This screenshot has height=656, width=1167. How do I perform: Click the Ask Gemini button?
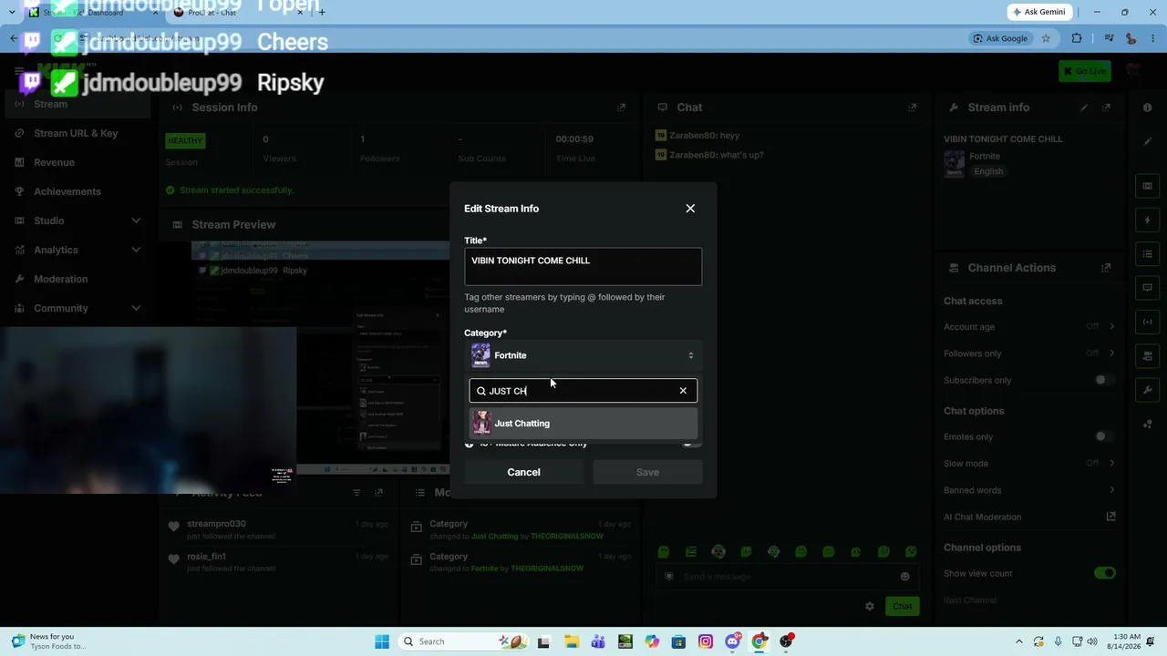click(1038, 12)
